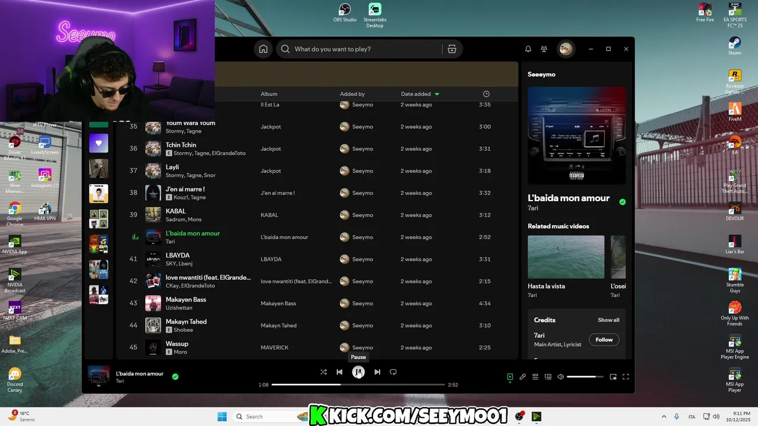Skip to the next track
This screenshot has width=758, height=426.
click(377, 372)
